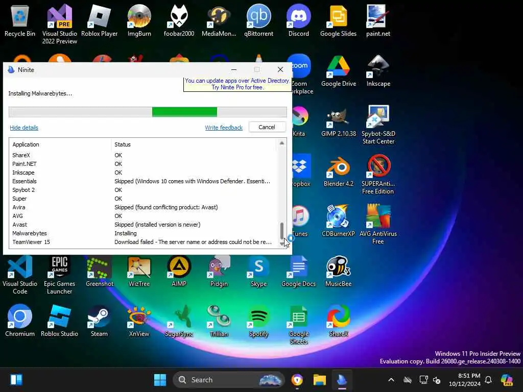Click the Discord desktop icon
Viewport: 523px width, 392px height.
point(298,20)
